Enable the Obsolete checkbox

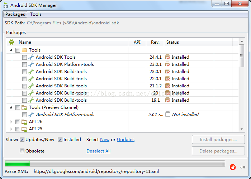22,151
